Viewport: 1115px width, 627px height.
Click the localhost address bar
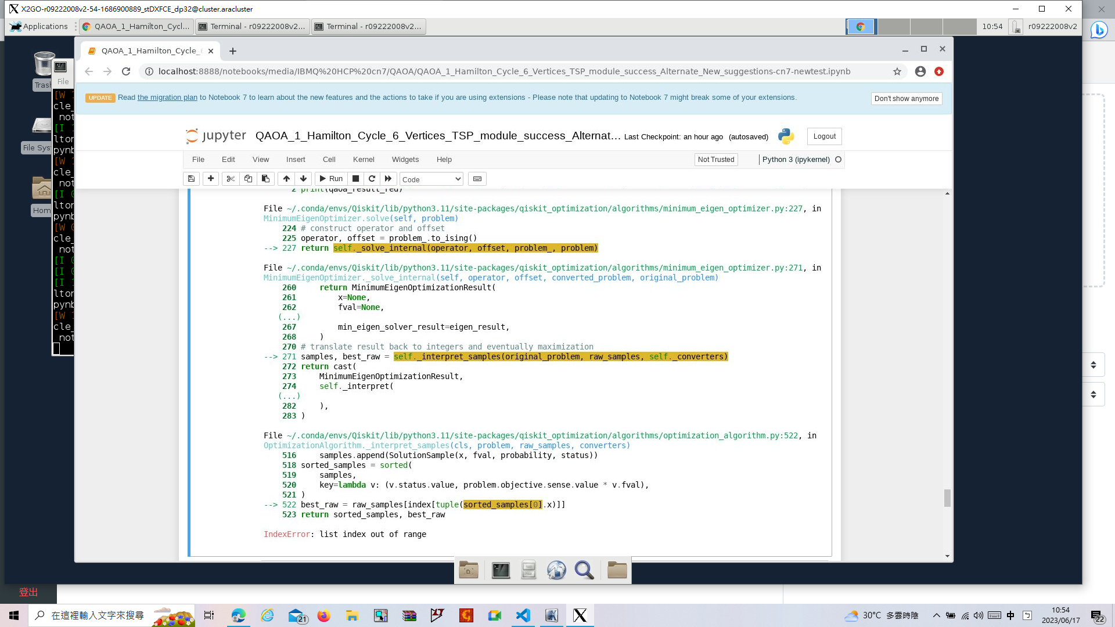(x=504, y=71)
